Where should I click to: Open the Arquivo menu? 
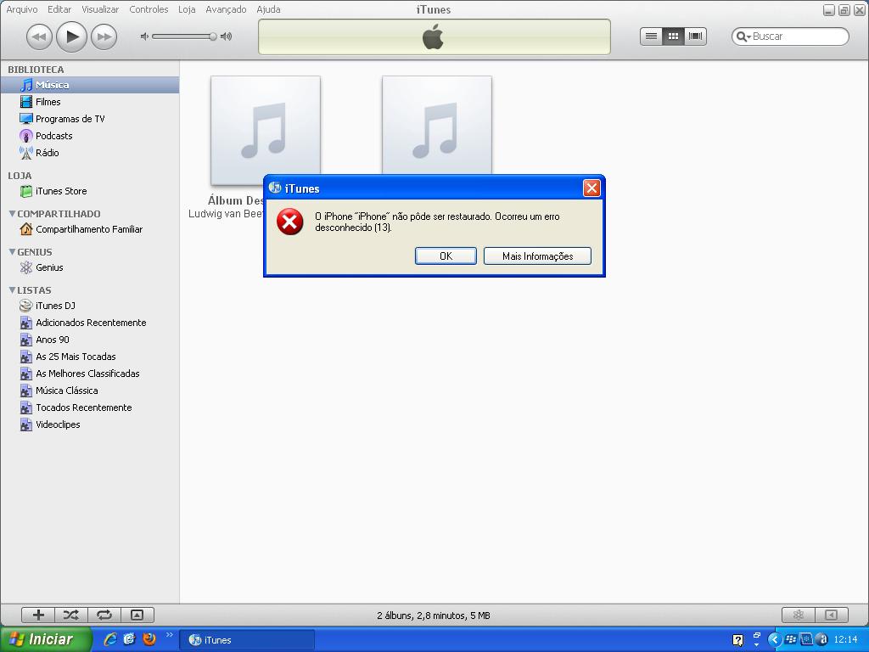[22, 9]
